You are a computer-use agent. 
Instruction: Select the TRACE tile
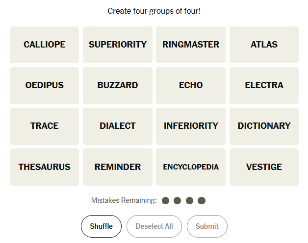(x=44, y=126)
